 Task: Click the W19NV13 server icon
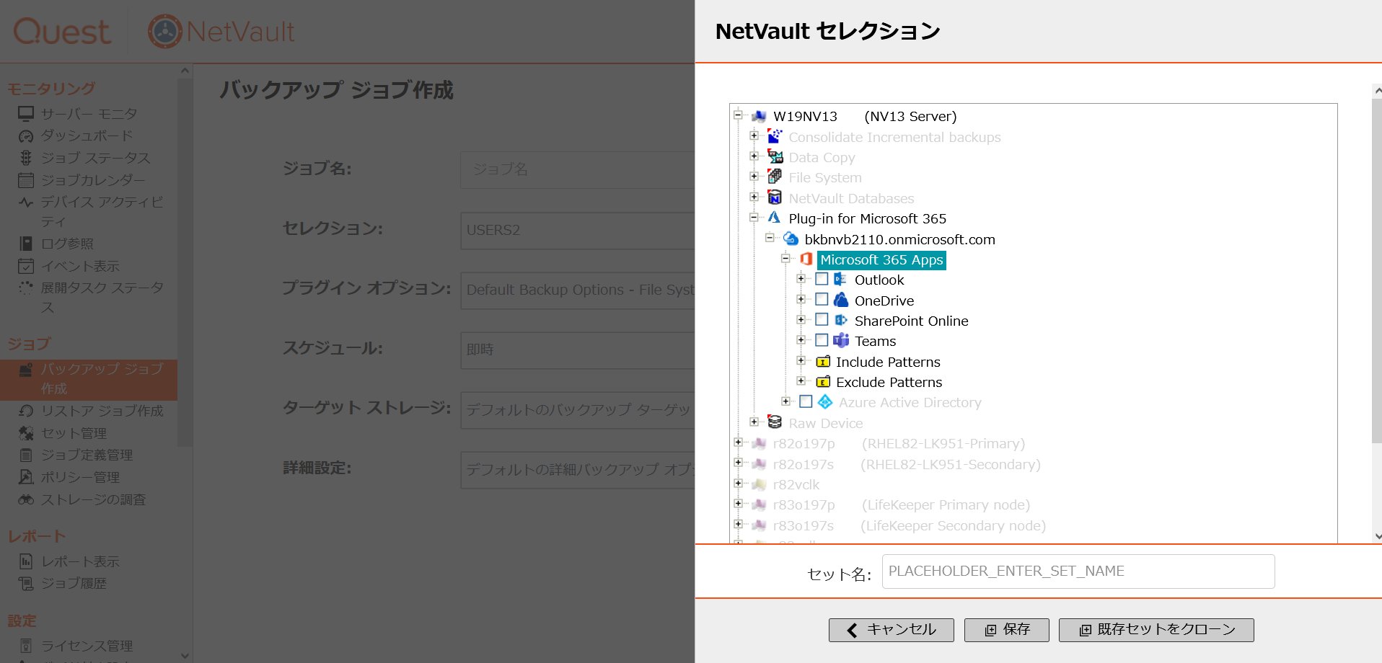(x=759, y=116)
